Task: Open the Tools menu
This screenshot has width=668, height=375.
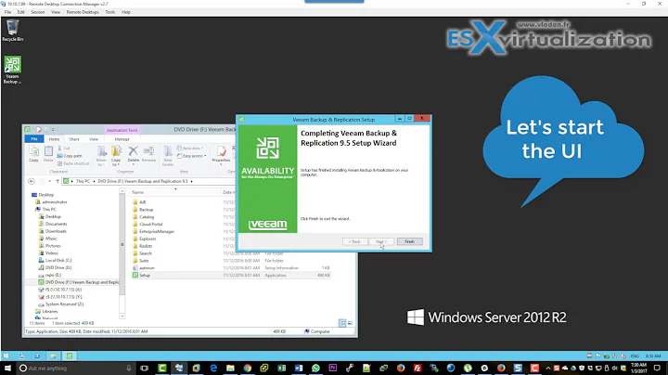Action: (x=109, y=12)
